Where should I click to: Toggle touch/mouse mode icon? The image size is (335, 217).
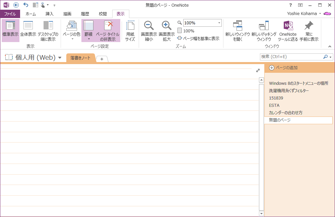point(43,5)
